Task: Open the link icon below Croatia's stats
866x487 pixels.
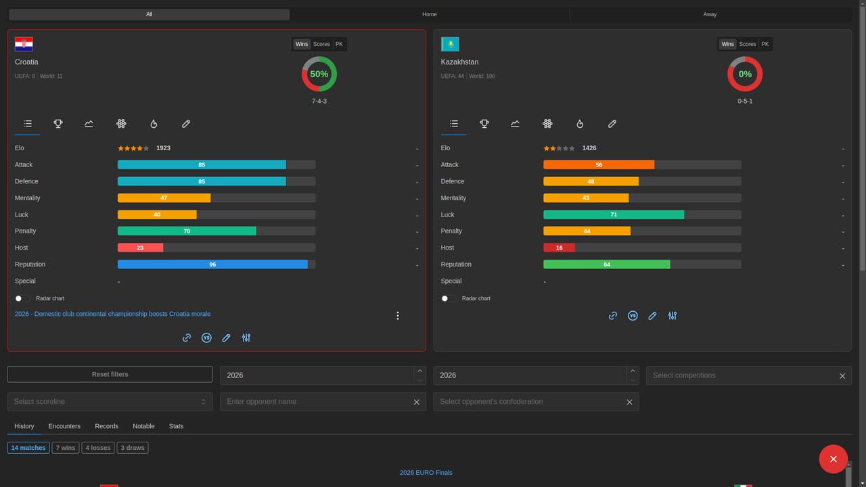Action: [186, 338]
